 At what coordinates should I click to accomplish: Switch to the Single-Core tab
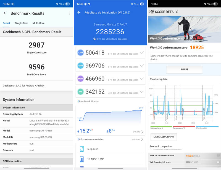[x=22, y=23]
